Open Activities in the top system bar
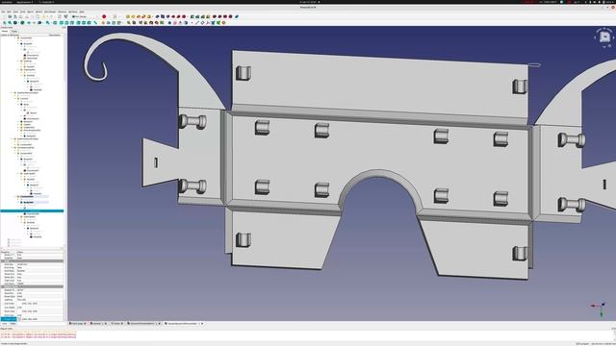This screenshot has width=616, height=346. (7, 2)
